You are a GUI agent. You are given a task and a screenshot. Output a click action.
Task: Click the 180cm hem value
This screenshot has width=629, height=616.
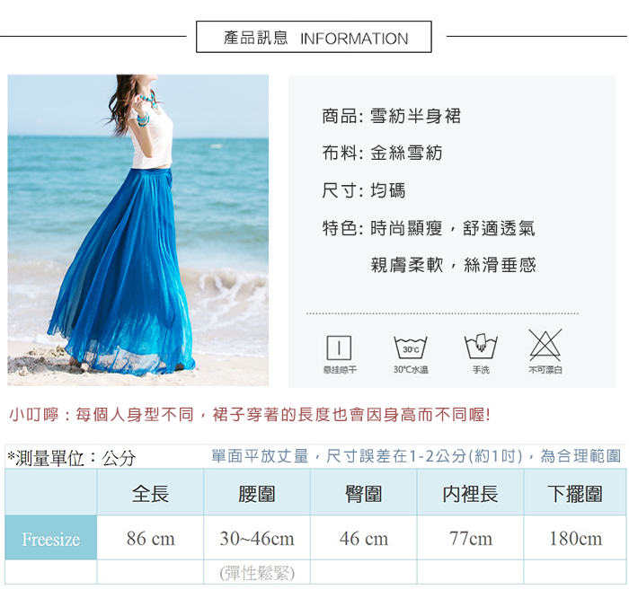click(x=576, y=538)
